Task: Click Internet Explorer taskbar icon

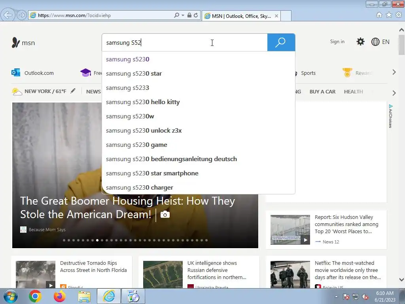Action: 109,296
